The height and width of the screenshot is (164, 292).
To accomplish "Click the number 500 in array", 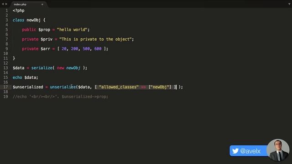I will [x=86, y=49].
